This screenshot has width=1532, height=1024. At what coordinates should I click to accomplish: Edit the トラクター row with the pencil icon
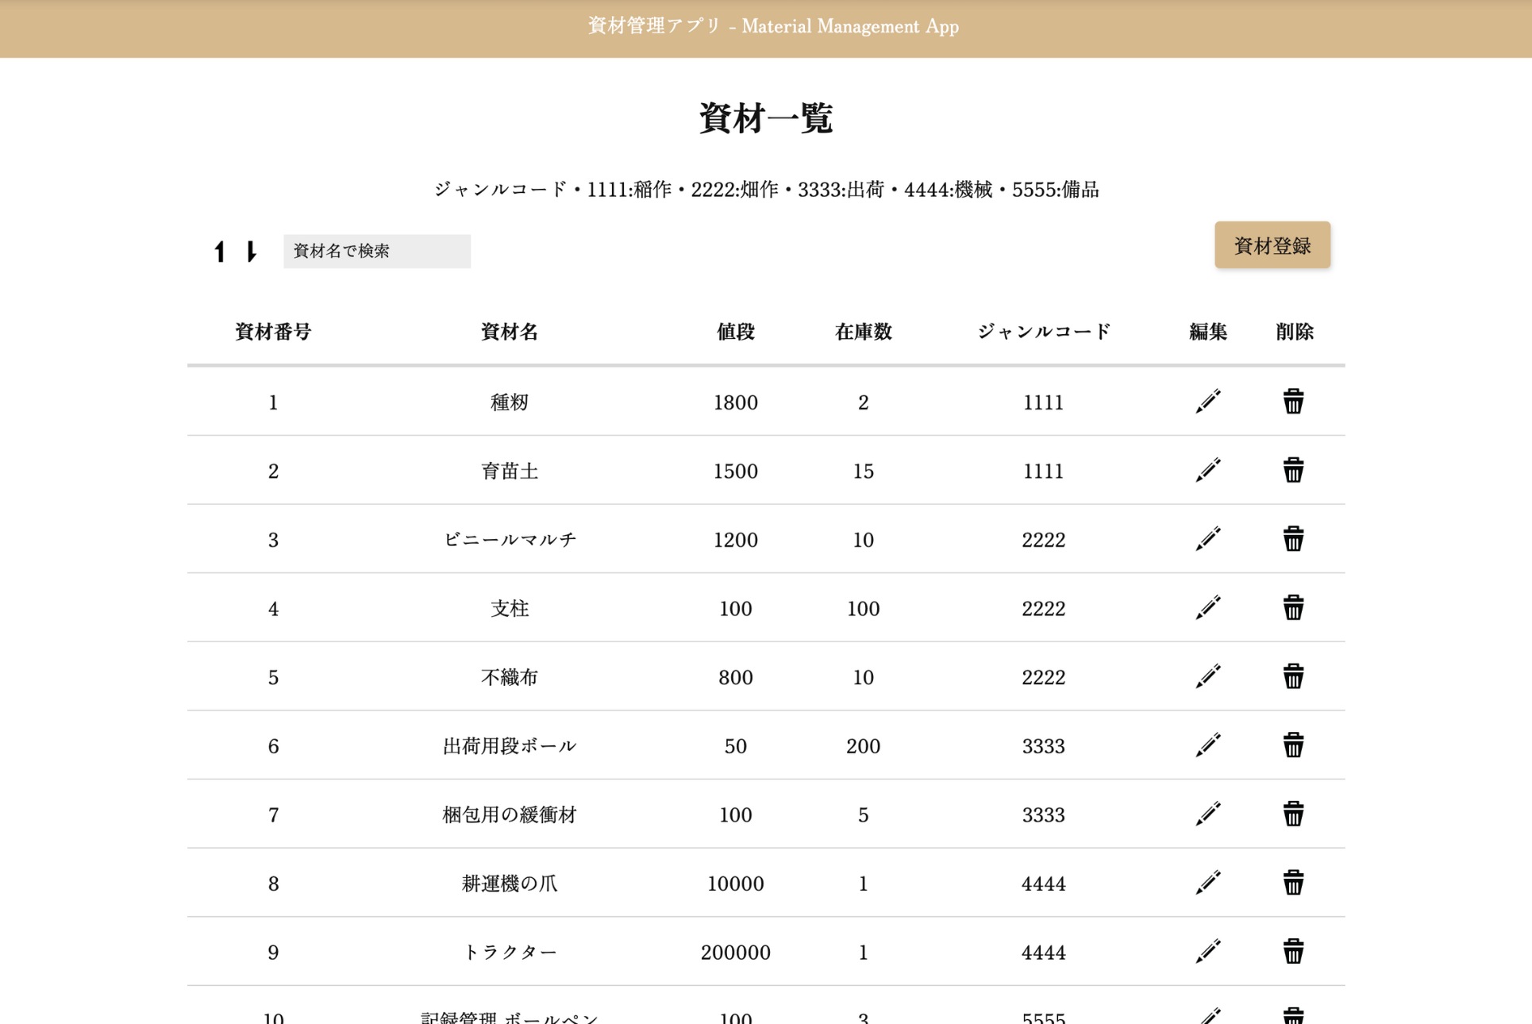pos(1207,951)
